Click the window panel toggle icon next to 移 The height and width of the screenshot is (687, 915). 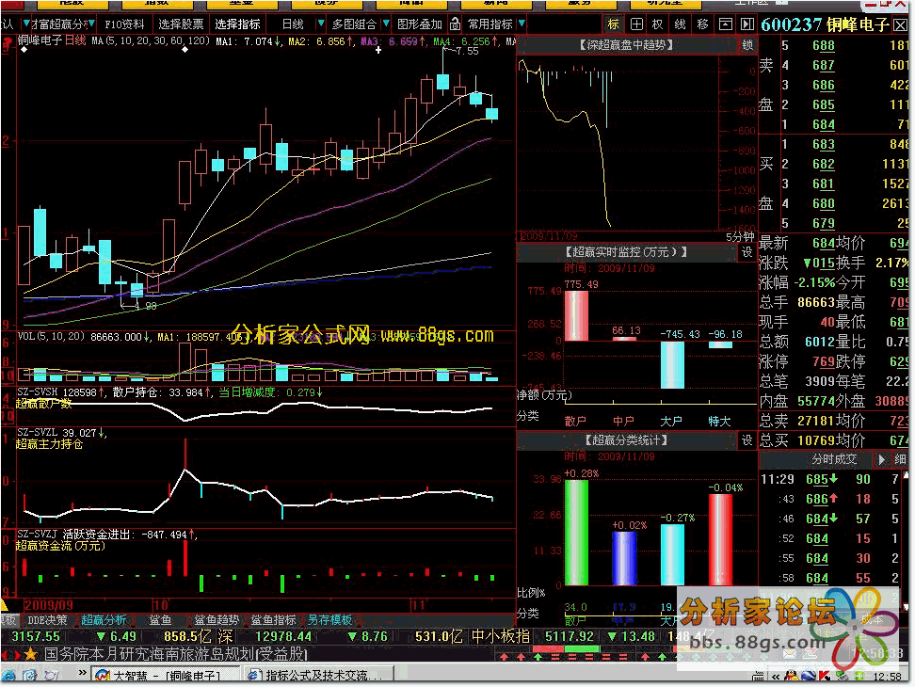725,24
